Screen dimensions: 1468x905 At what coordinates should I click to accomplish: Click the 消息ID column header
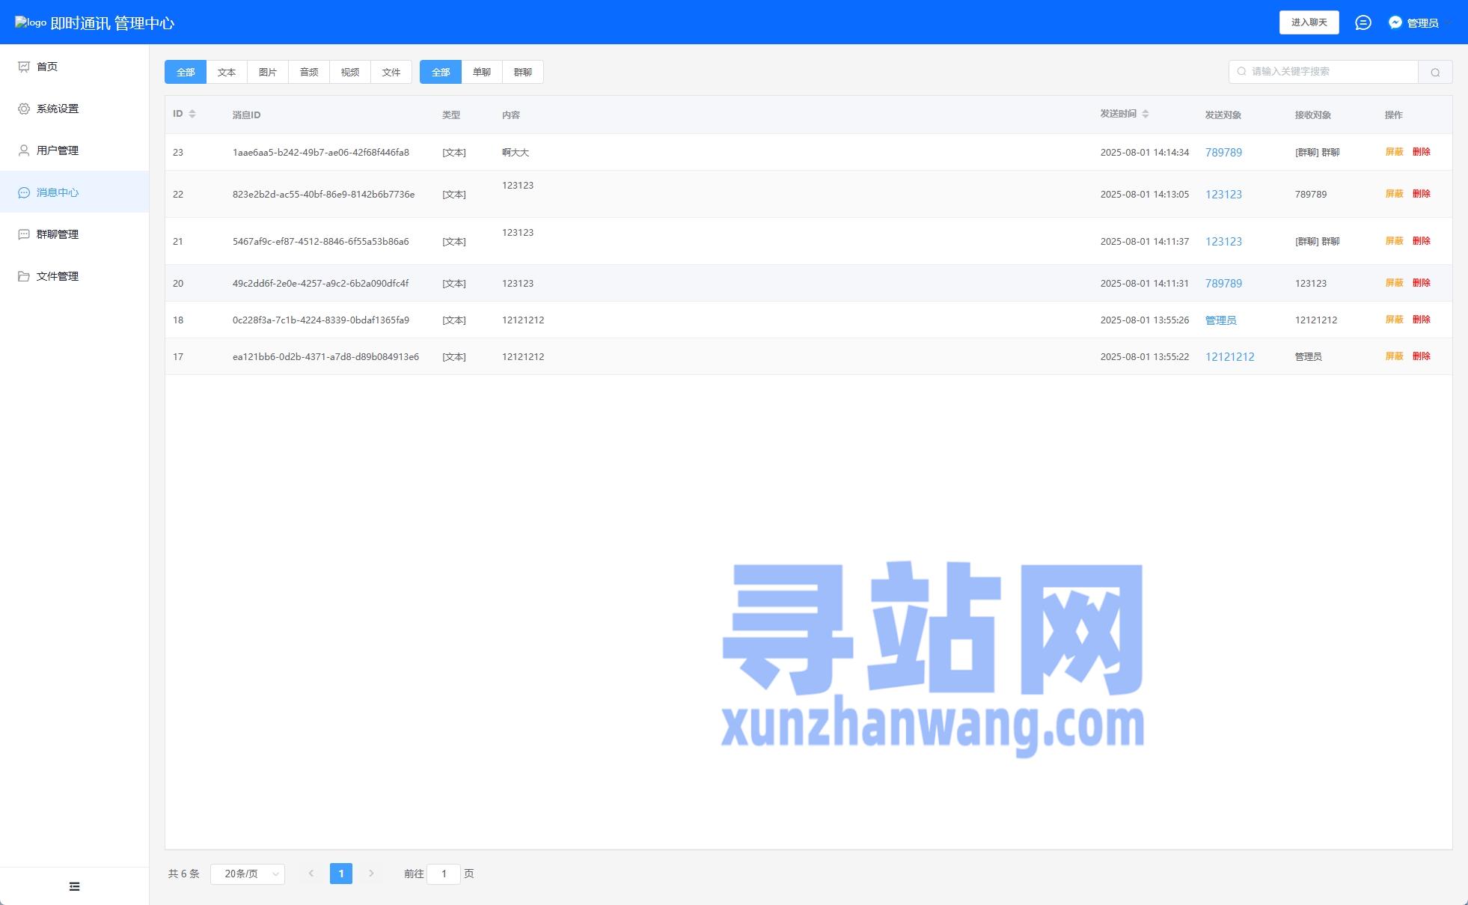[x=246, y=115]
